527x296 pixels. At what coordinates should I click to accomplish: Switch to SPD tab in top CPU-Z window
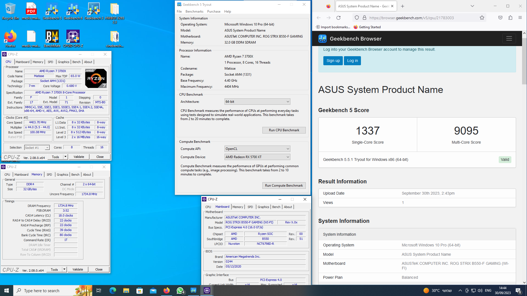pyautogui.click(x=51, y=62)
